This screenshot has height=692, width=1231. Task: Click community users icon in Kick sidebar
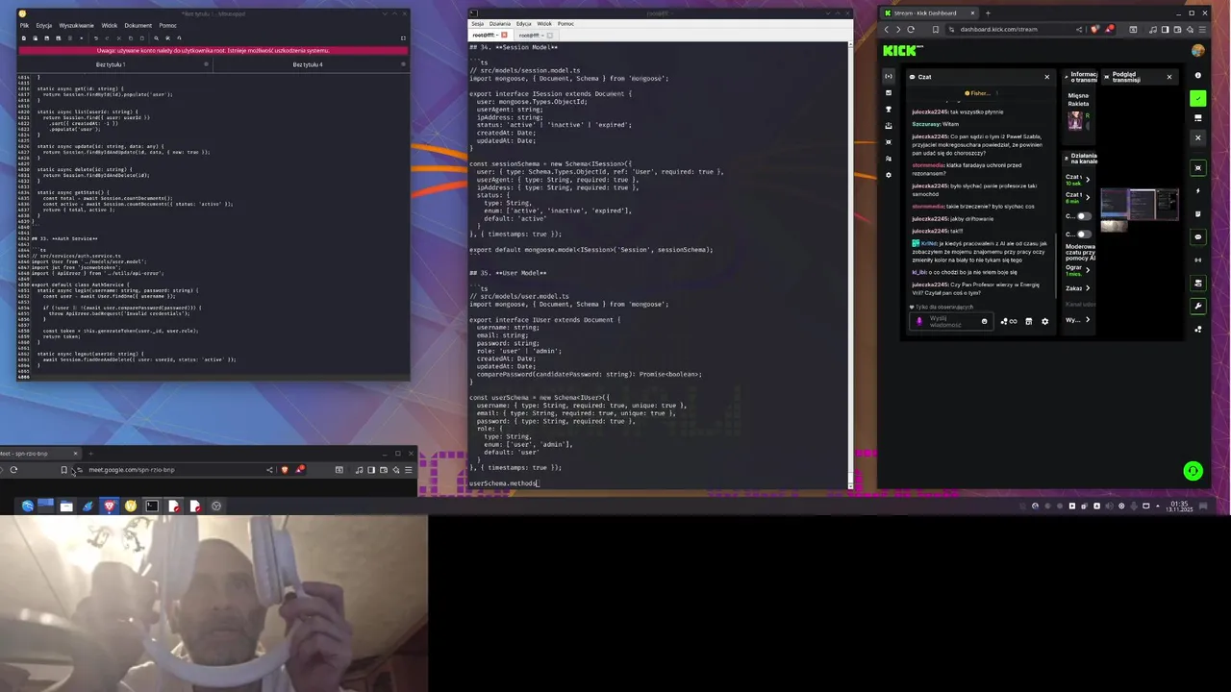(889, 159)
